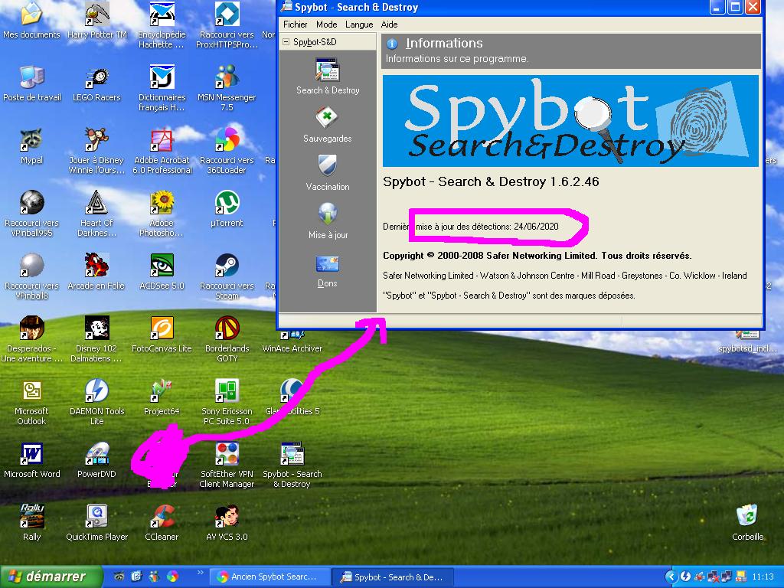This screenshot has width=784, height=588.
Task: Switch to Ancien Spybot Searc... taskbar window
Action: click(269, 577)
